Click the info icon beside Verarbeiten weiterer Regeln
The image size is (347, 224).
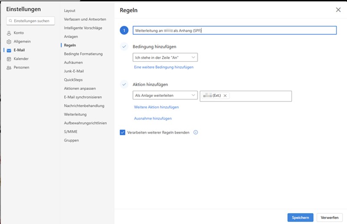coord(196,132)
